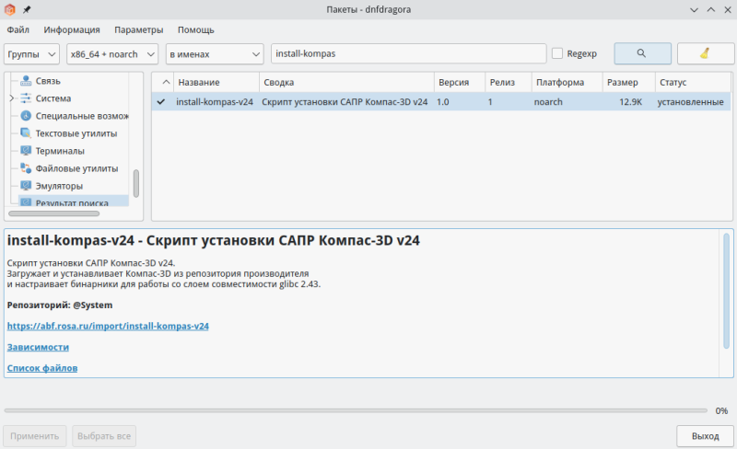Click the Терминалы group icon
Screen dimensions: 737x449
click(x=26, y=151)
